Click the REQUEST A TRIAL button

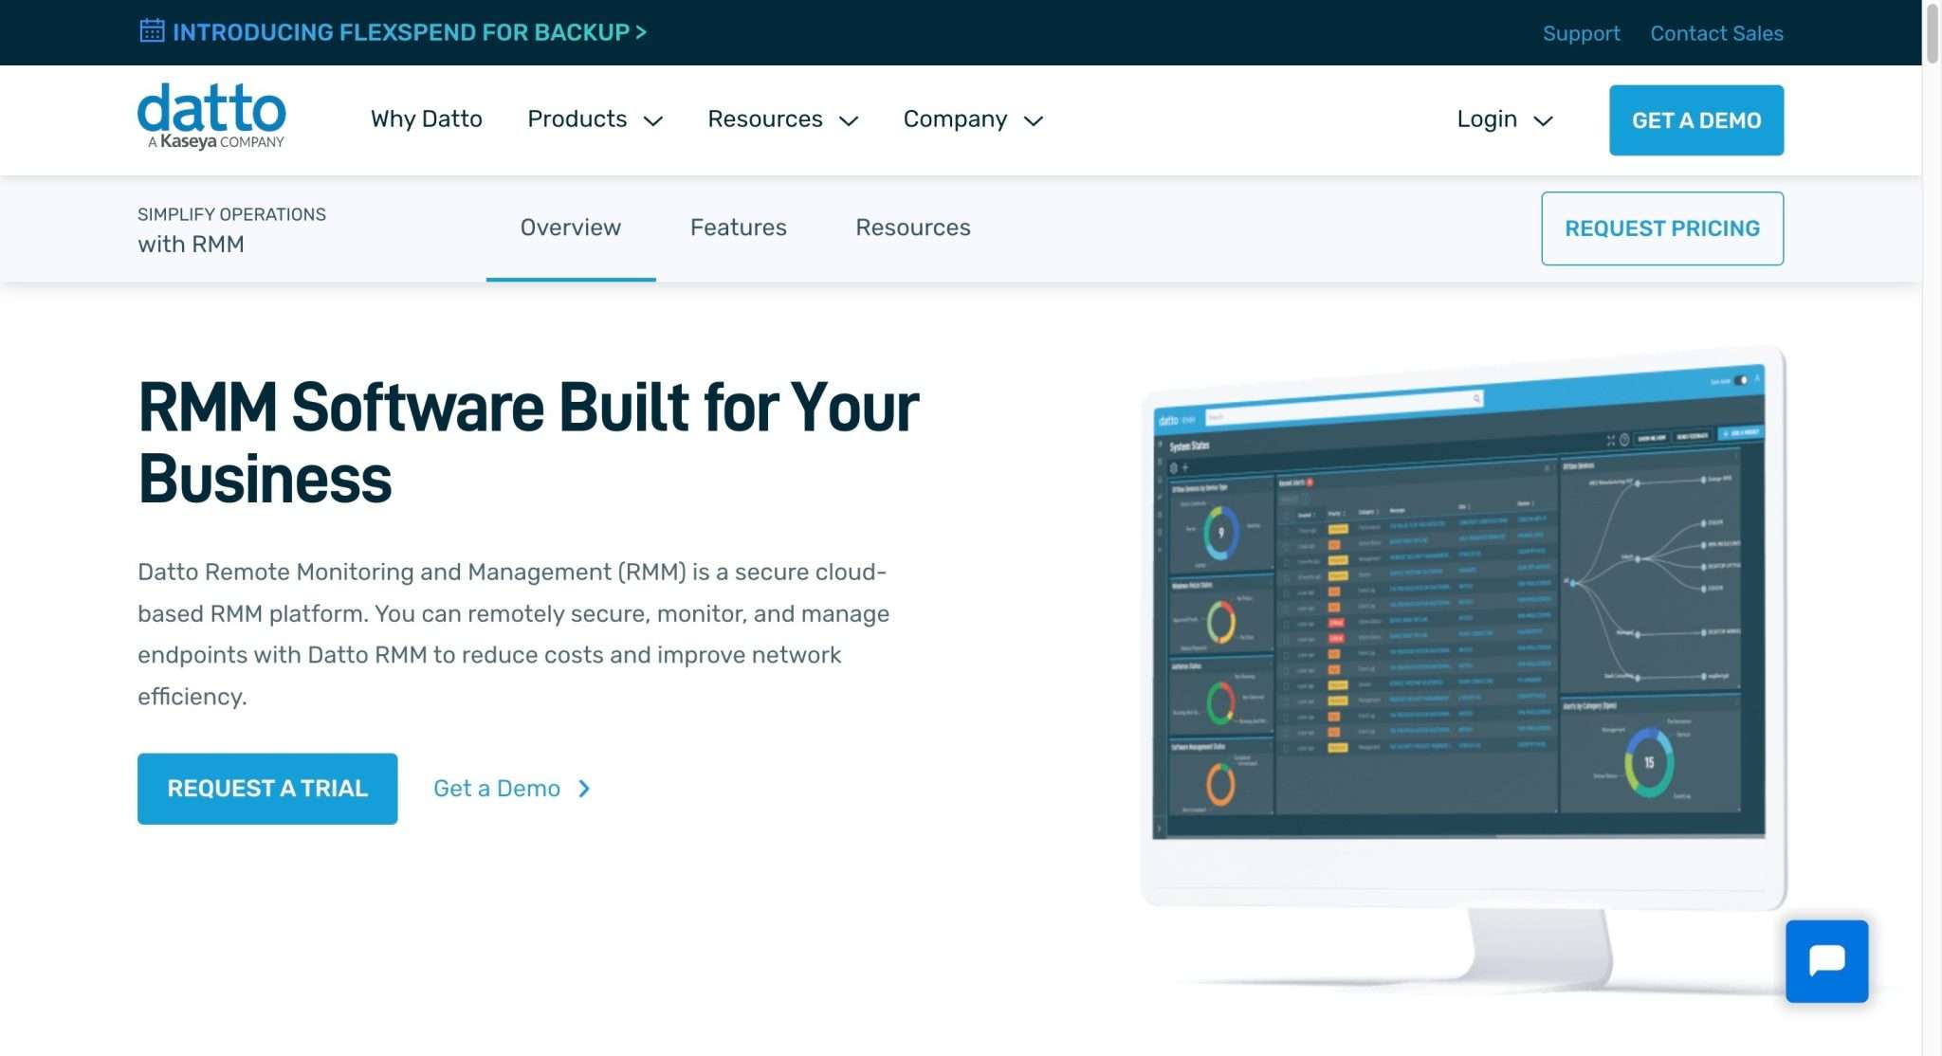[266, 788]
